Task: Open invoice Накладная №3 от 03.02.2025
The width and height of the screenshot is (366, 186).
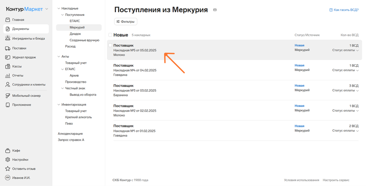Action: point(135,91)
